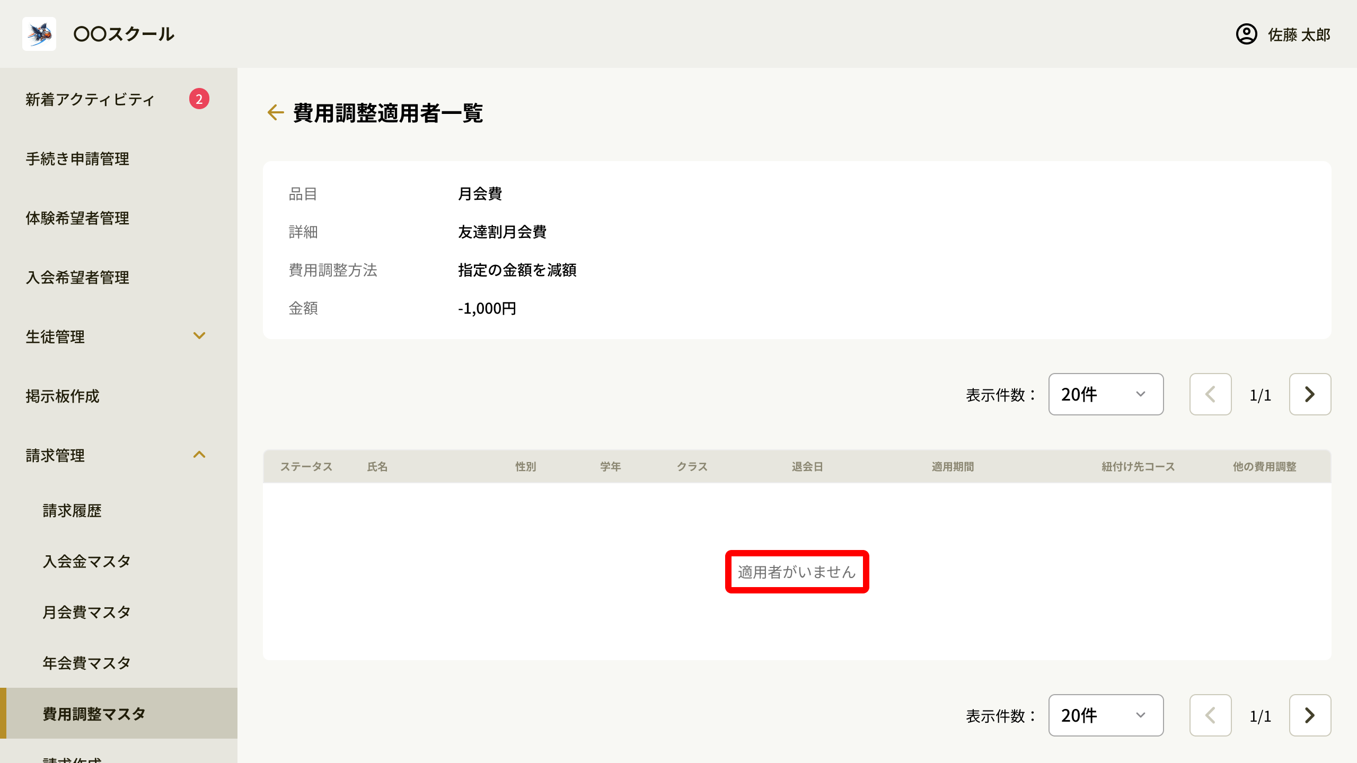The image size is (1357, 763).
Task: Click the ステータス column header
Action: click(x=306, y=466)
